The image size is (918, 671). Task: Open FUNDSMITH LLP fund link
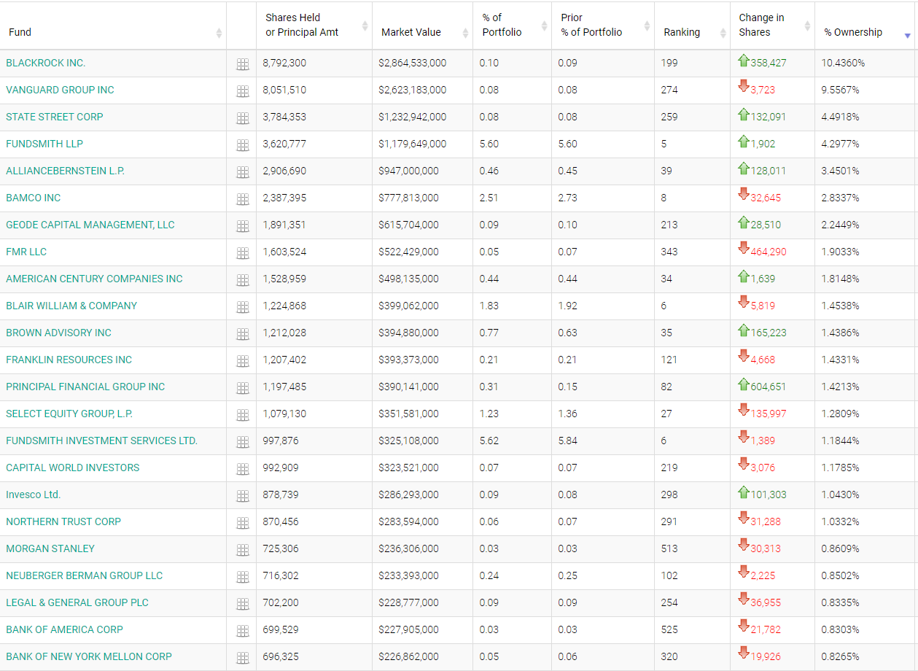[x=44, y=144]
